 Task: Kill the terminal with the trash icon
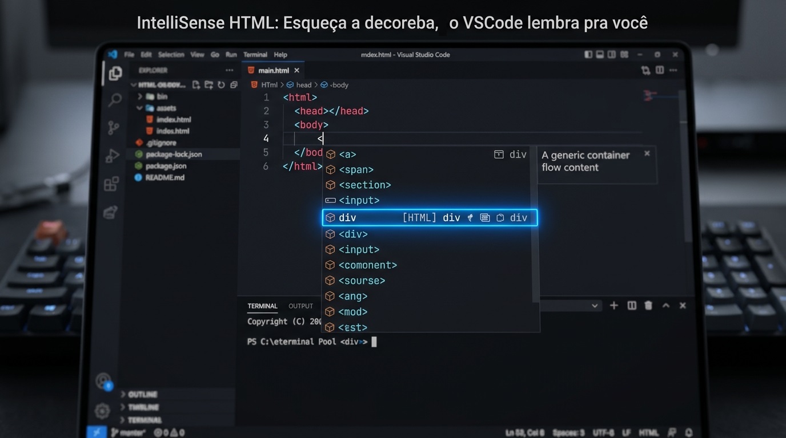pos(648,306)
